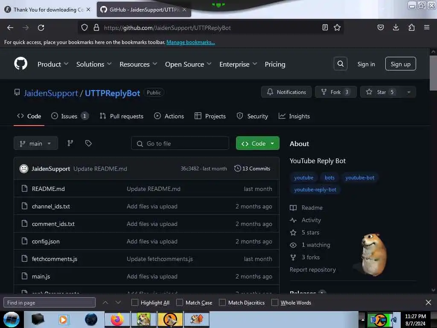Click the Sign in link

pos(366,64)
